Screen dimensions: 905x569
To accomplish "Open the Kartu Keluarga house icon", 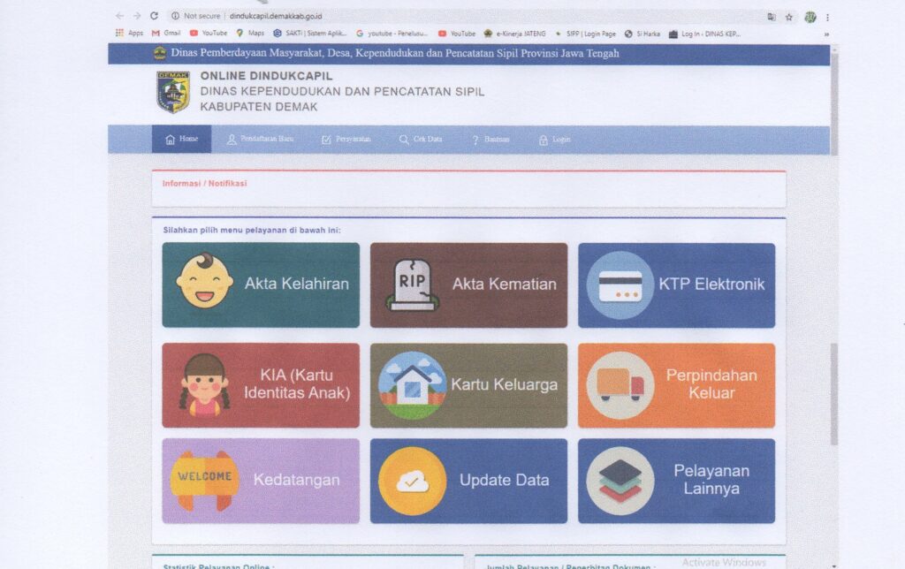I will (412, 385).
